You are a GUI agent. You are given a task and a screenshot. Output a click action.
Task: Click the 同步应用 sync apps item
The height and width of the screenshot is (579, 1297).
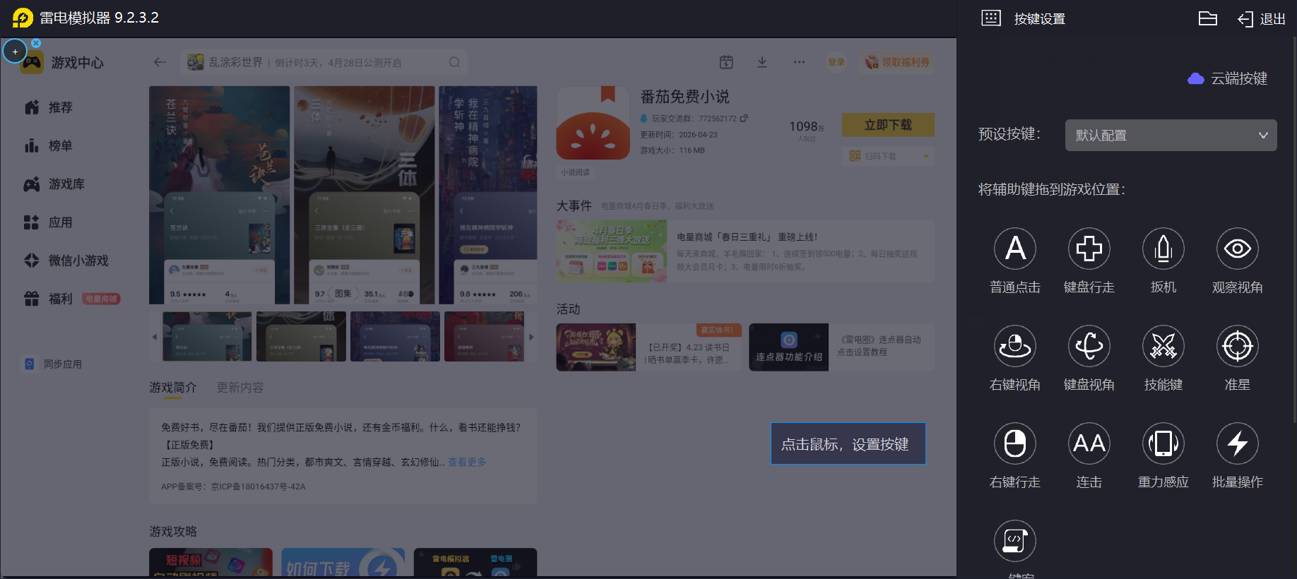coord(54,364)
